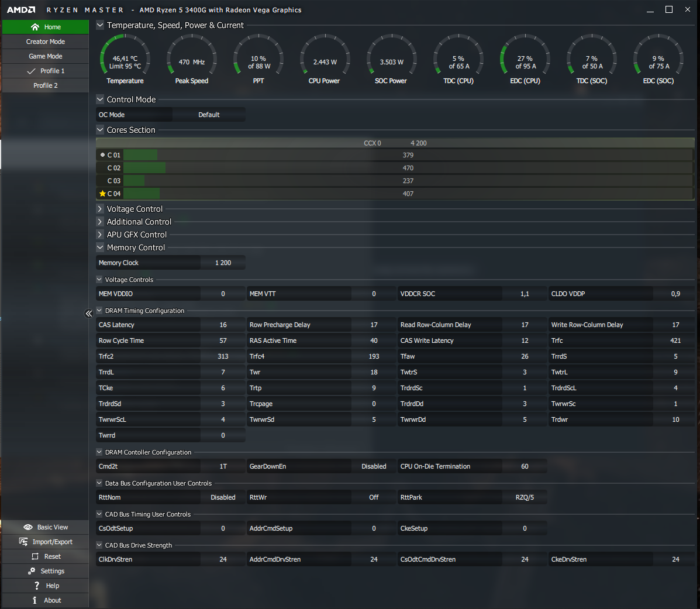Viewport: 700px width, 609px height.
Task: Open Import/Export
Action: 46,542
